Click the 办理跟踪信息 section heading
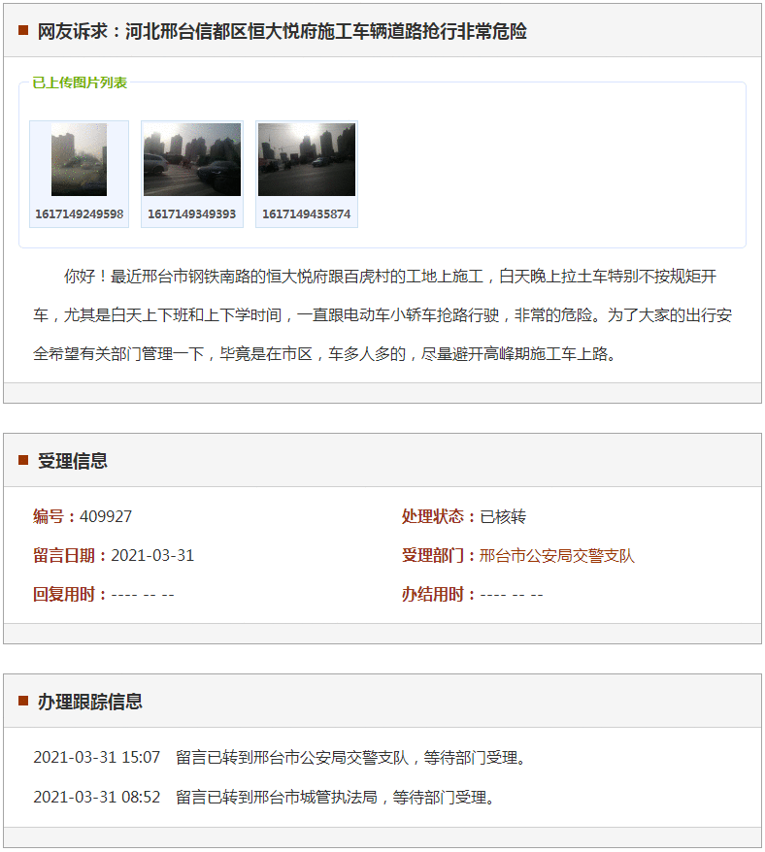This screenshot has height=852, width=765. coord(89,702)
